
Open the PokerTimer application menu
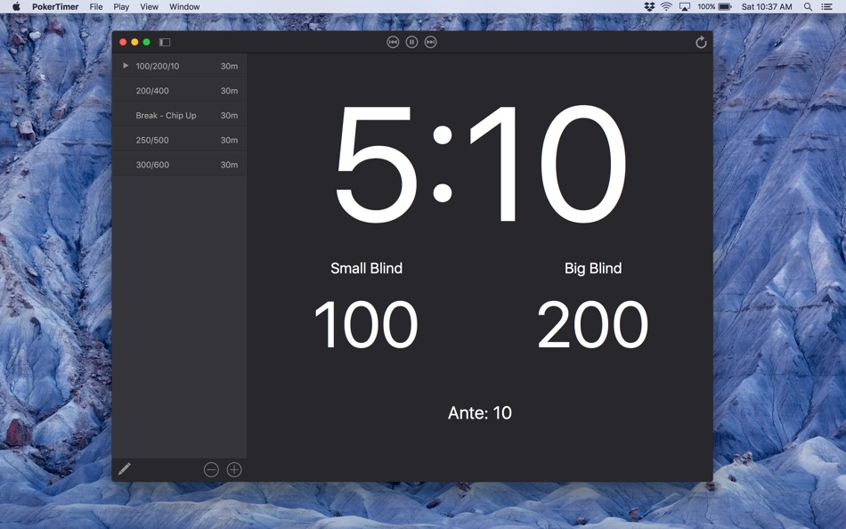(x=54, y=6)
